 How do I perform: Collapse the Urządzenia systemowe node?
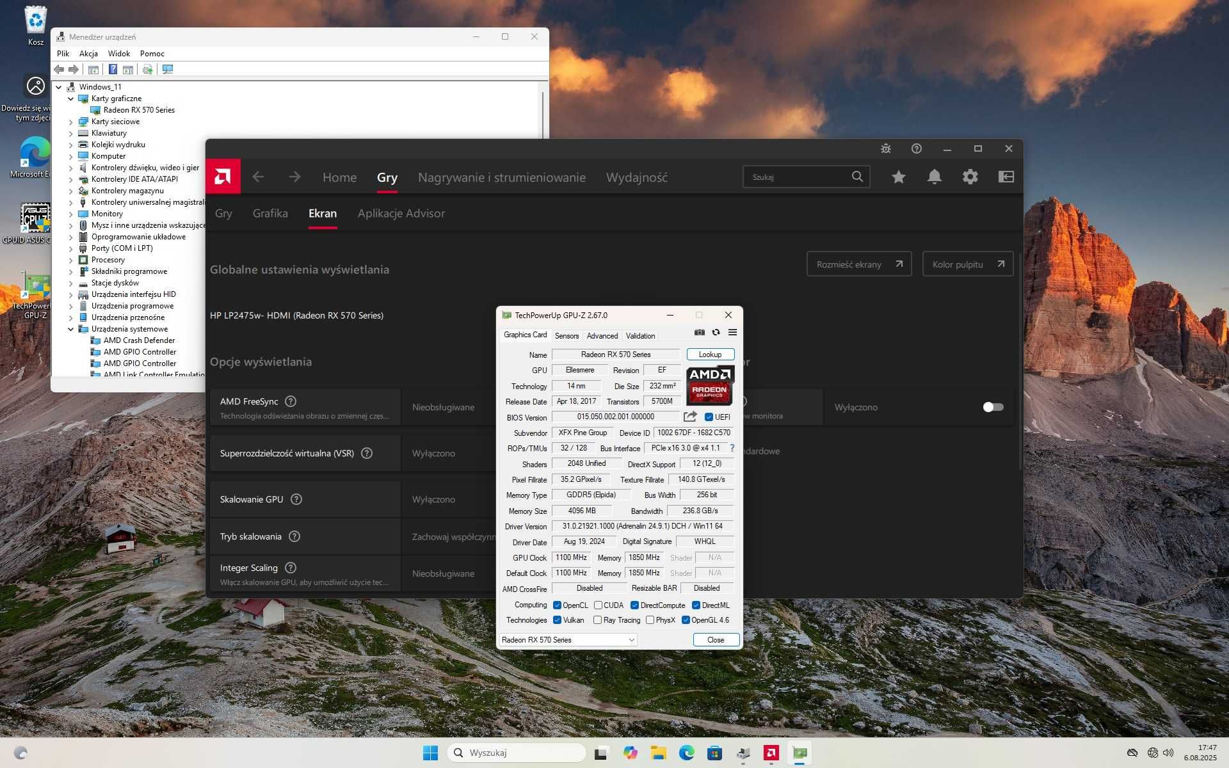pyautogui.click(x=70, y=329)
